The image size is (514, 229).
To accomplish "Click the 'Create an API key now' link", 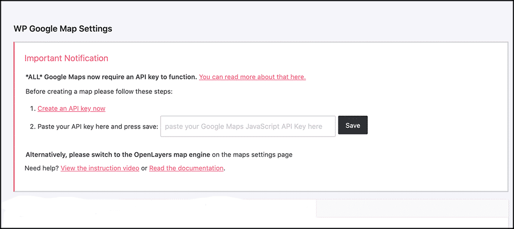I will point(71,108).
